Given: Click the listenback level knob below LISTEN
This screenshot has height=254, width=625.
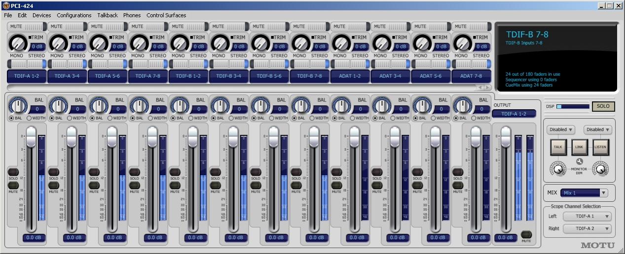Looking at the screenshot, I should [x=600, y=169].
